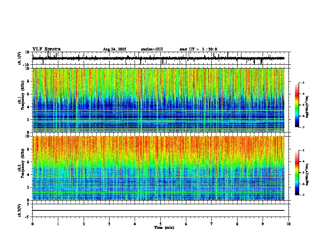Click the time axis tick label "9"

pos(263,224)
